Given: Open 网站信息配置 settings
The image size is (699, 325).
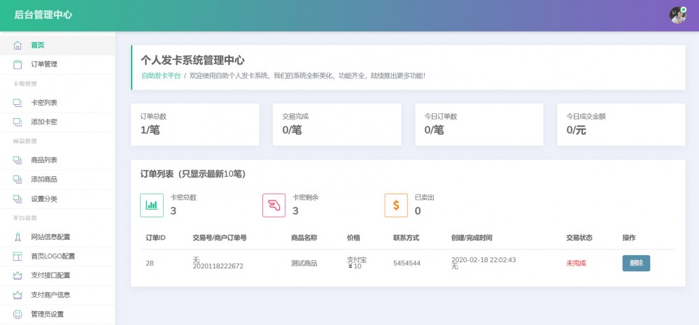Looking at the screenshot, I should (x=57, y=237).
